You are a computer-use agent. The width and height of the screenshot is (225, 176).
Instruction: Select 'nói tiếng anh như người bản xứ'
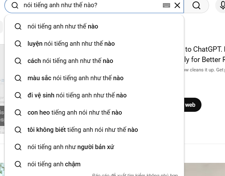[x=71, y=147]
